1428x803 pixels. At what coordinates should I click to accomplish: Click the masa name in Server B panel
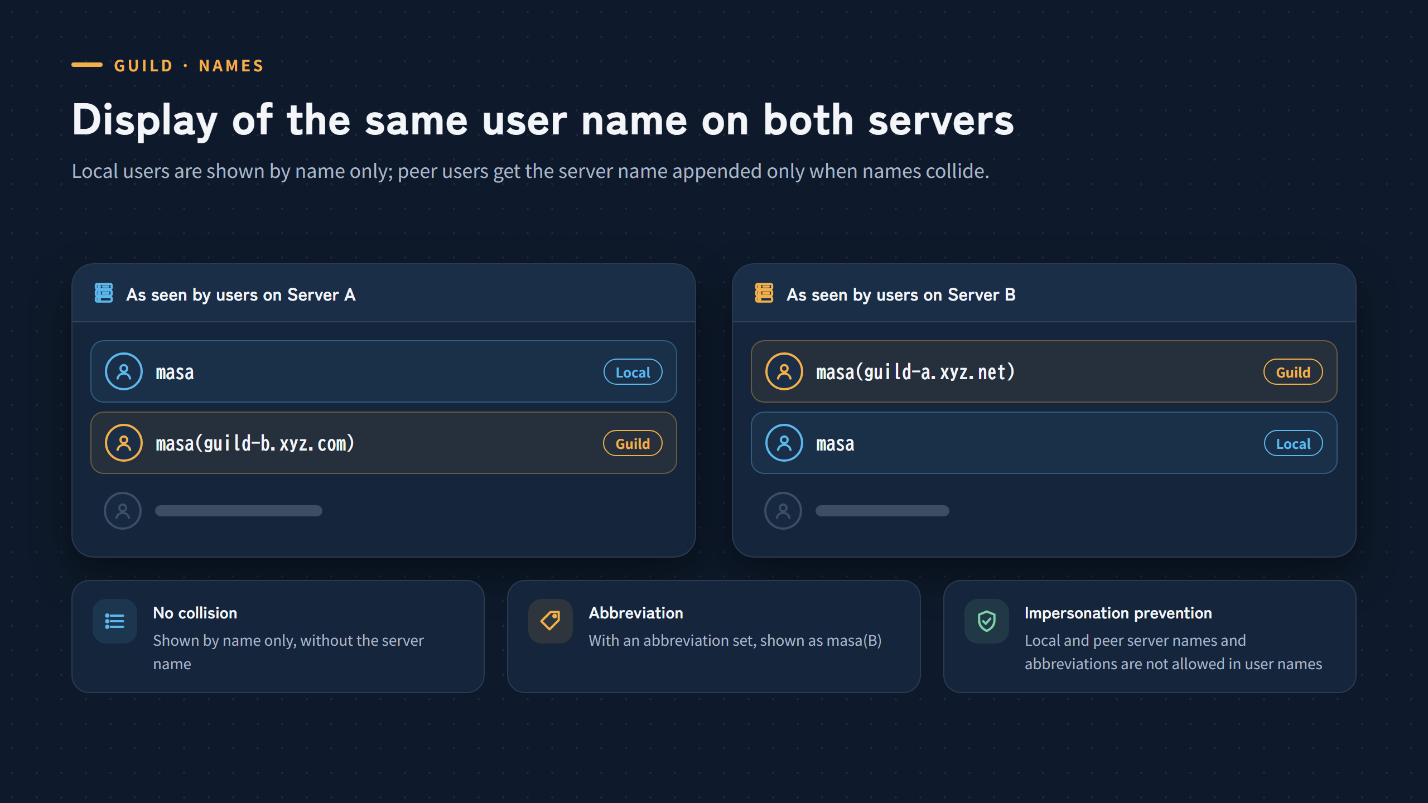(x=836, y=444)
